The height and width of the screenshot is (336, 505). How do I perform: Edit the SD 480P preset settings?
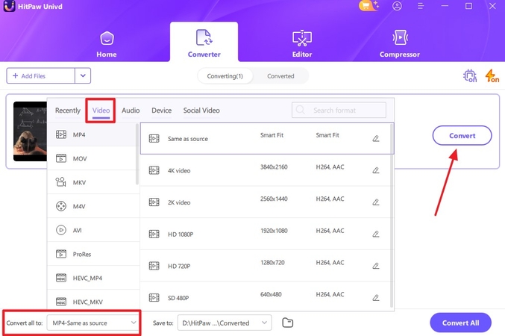click(375, 298)
